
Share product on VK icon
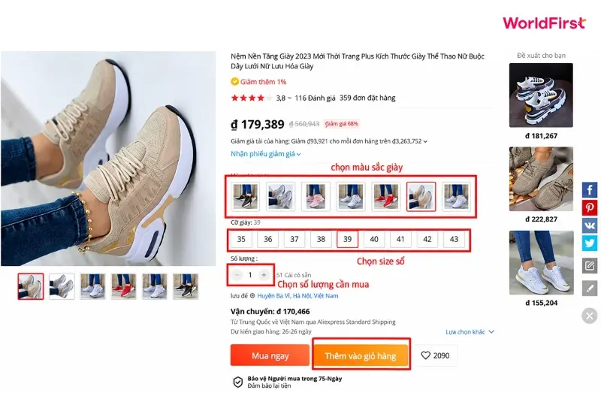(x=590, y=225)
